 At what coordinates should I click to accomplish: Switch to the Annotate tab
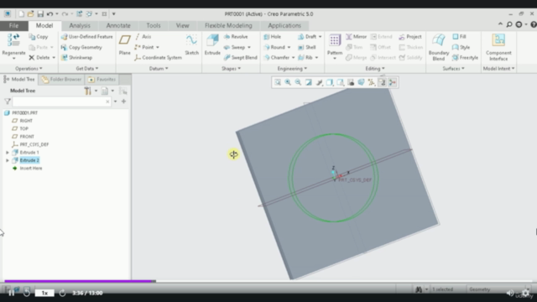click(x=118, y=26)
